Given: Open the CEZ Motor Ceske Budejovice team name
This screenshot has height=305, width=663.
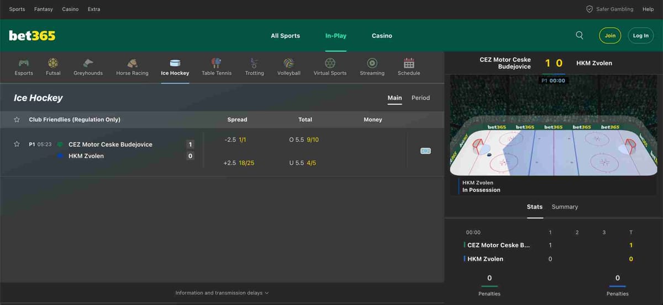Looking at the screenshot, I should click(110, 145).
